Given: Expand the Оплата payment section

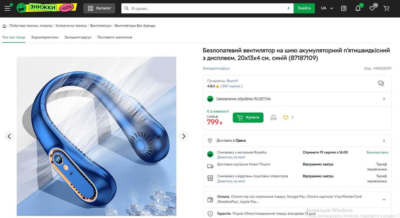Looking at the screenshot, I should coord(297,199).
